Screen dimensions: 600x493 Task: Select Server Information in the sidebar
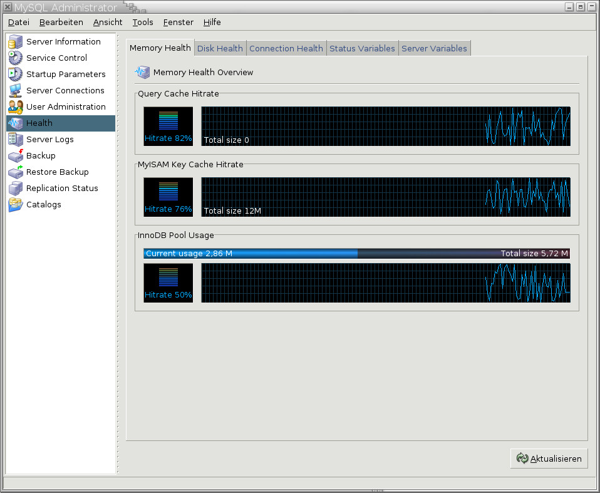[x=61, y=42]
